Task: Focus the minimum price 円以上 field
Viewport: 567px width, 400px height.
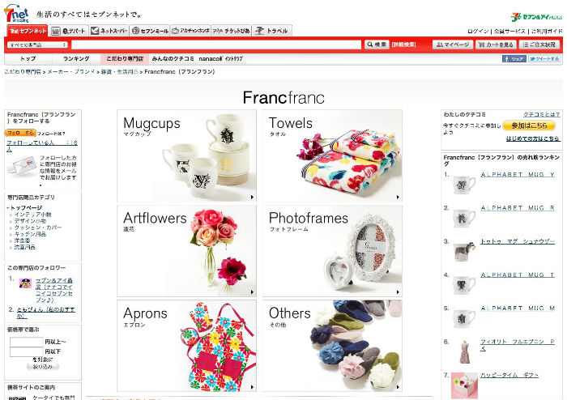Action: pyautogui.click(x=27, y=342)
